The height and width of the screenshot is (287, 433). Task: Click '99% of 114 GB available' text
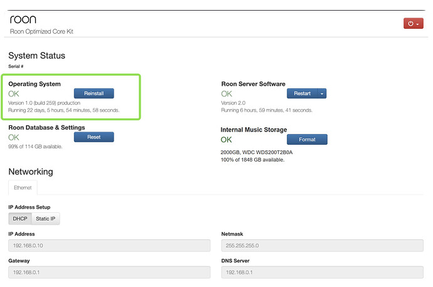click(35, 147)
